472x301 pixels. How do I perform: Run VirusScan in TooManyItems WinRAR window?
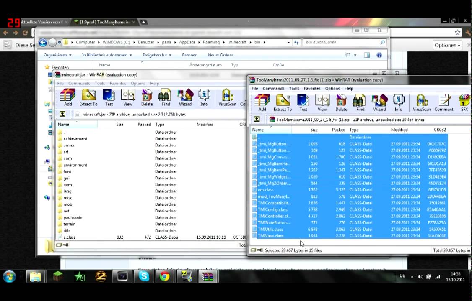(421, 103)
